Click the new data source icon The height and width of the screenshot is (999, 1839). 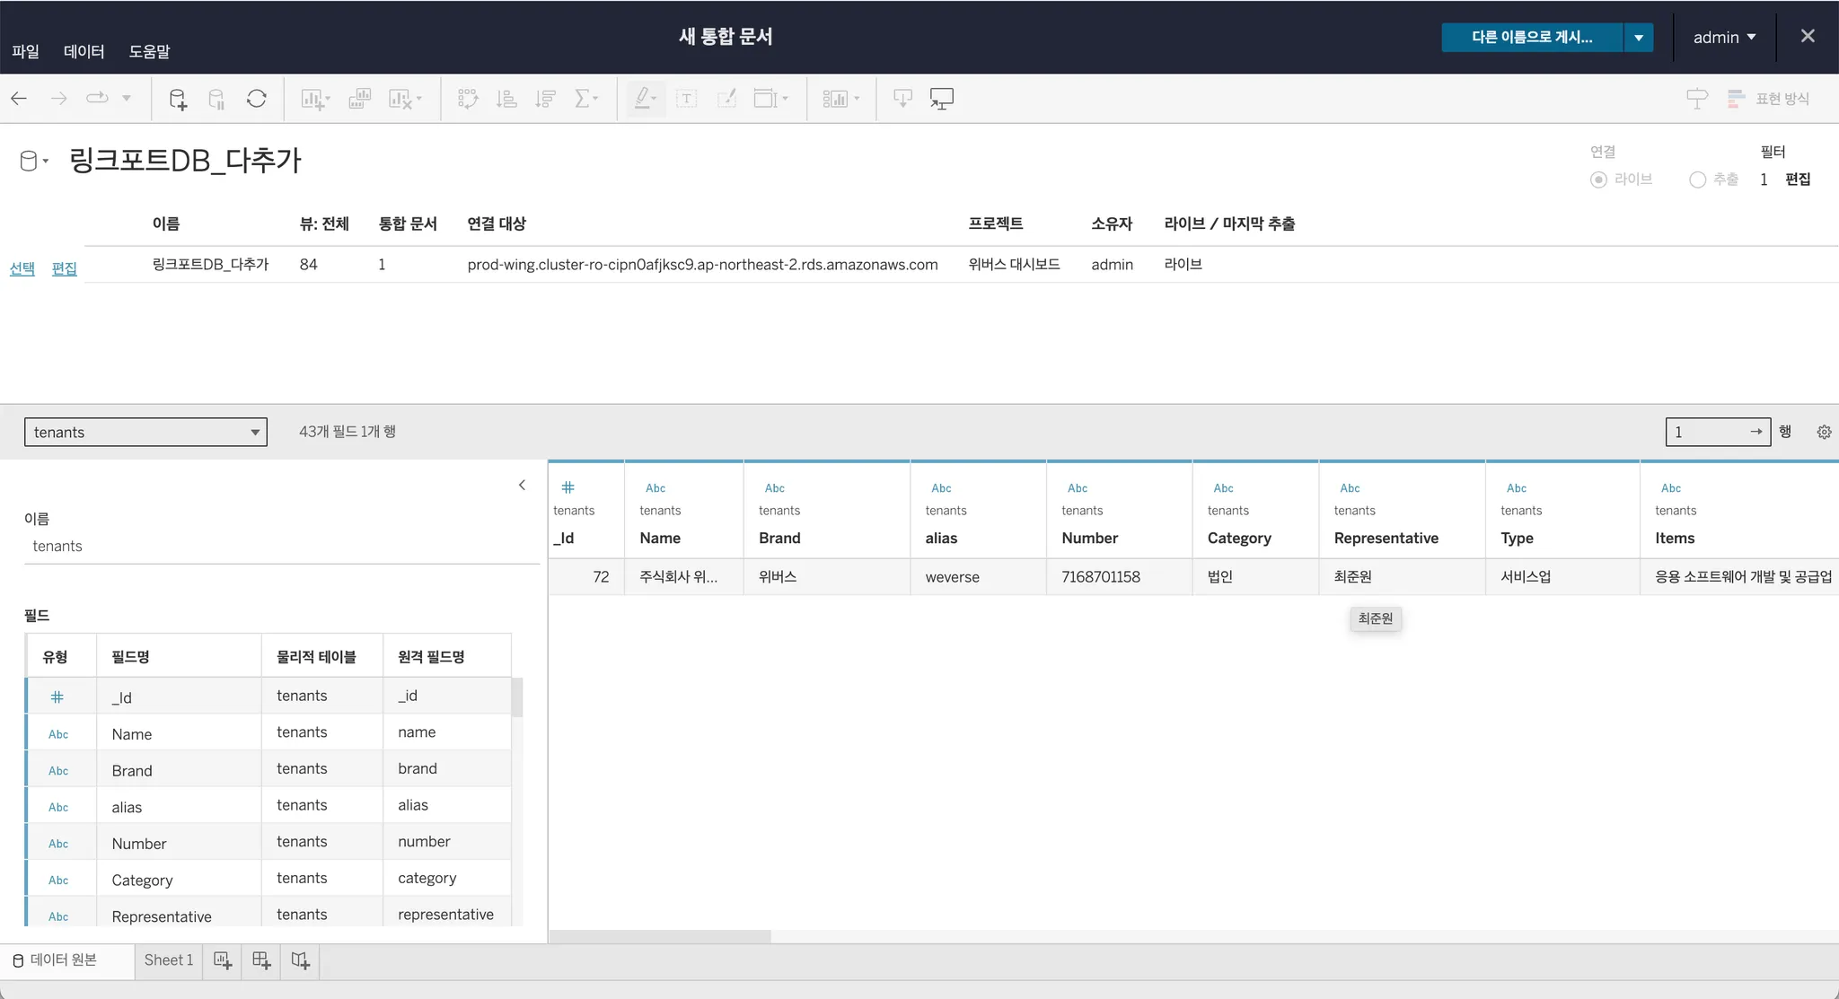click(x=178, y=99)
